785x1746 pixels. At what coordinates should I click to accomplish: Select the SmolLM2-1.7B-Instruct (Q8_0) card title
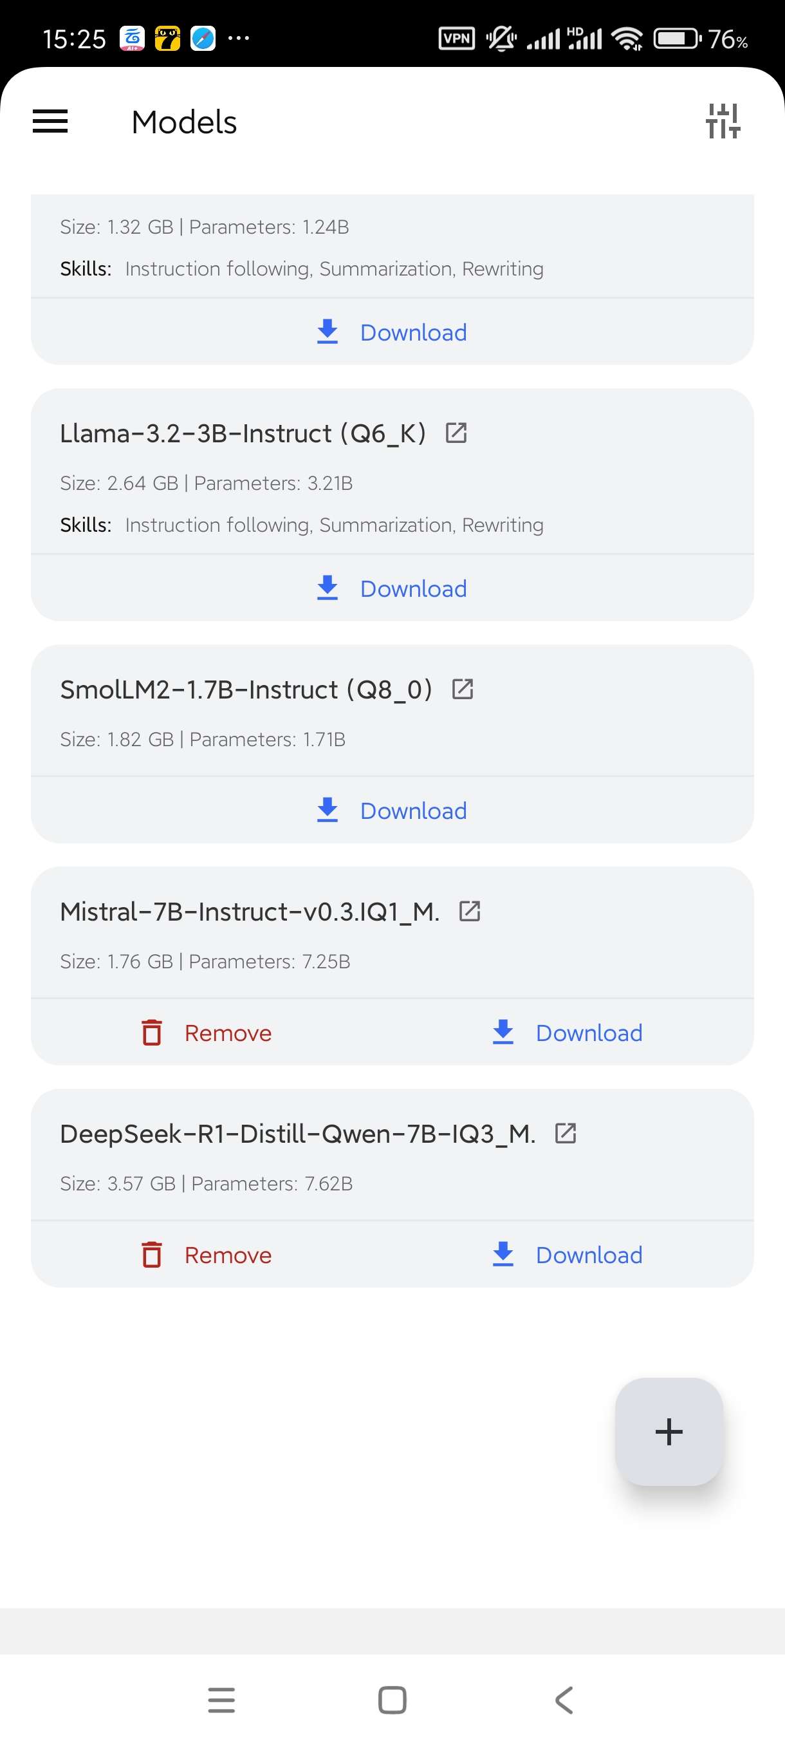click(246, 690)
